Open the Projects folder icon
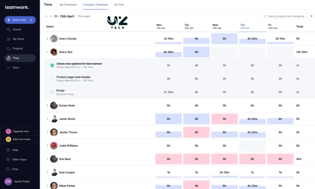 click(9, 49)
